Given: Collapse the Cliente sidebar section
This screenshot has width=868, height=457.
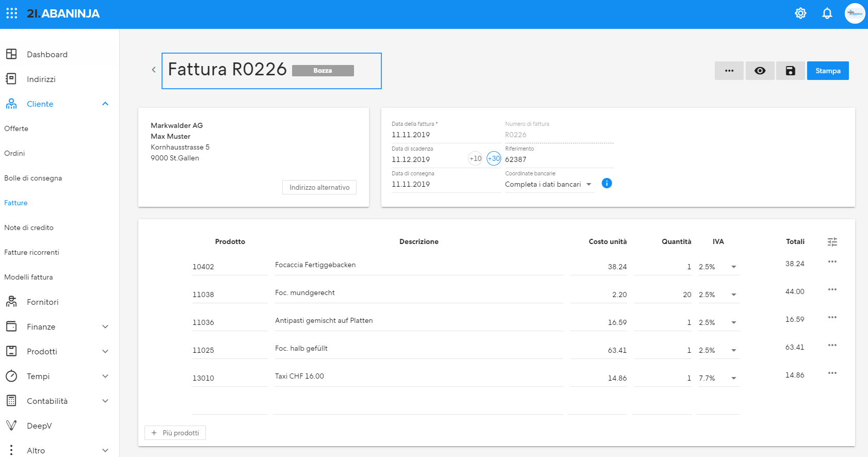Looking at the screenshot, I should 105,104.
